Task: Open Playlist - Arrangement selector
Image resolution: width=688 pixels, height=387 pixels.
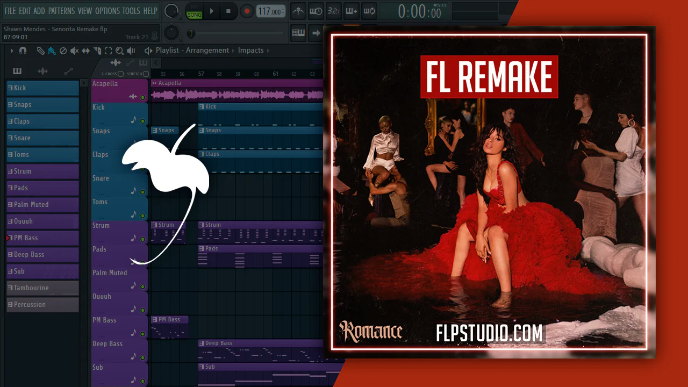Action: pyautogui.click(x=192, y=51)
